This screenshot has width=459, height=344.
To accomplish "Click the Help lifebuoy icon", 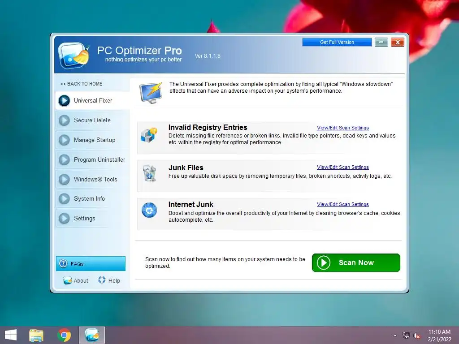I will coord(102,280).
